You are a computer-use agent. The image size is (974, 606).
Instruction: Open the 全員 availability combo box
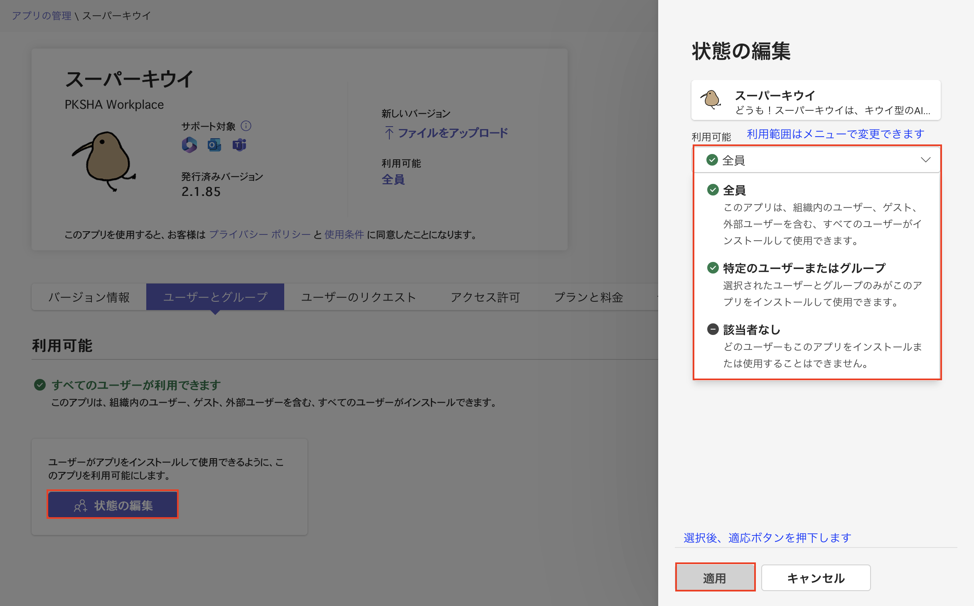pos(816,160)
